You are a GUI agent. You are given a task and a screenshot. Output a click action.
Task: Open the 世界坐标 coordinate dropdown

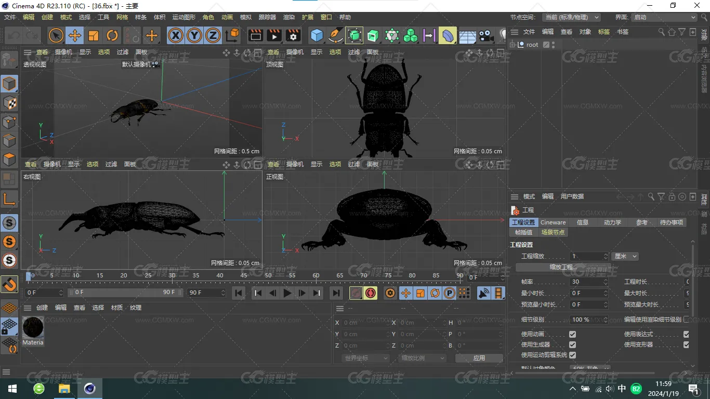[365, 358]
